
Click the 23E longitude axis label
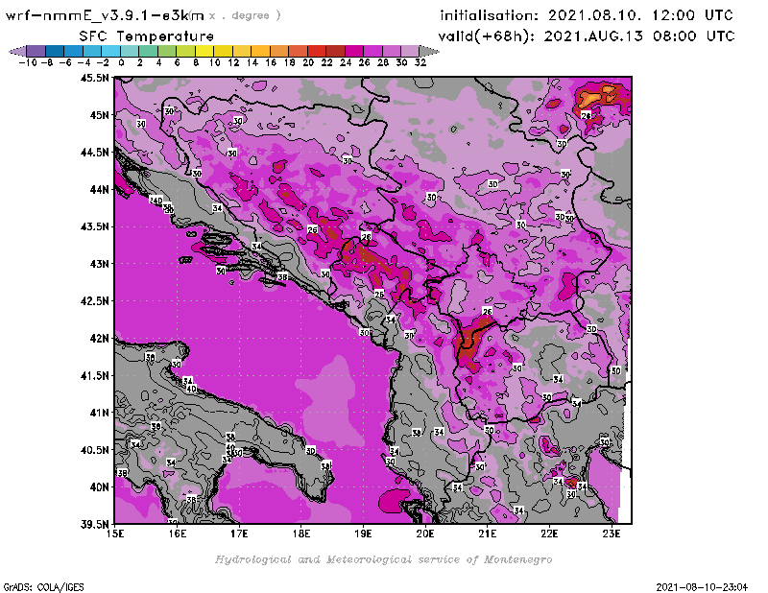point(612,534)
